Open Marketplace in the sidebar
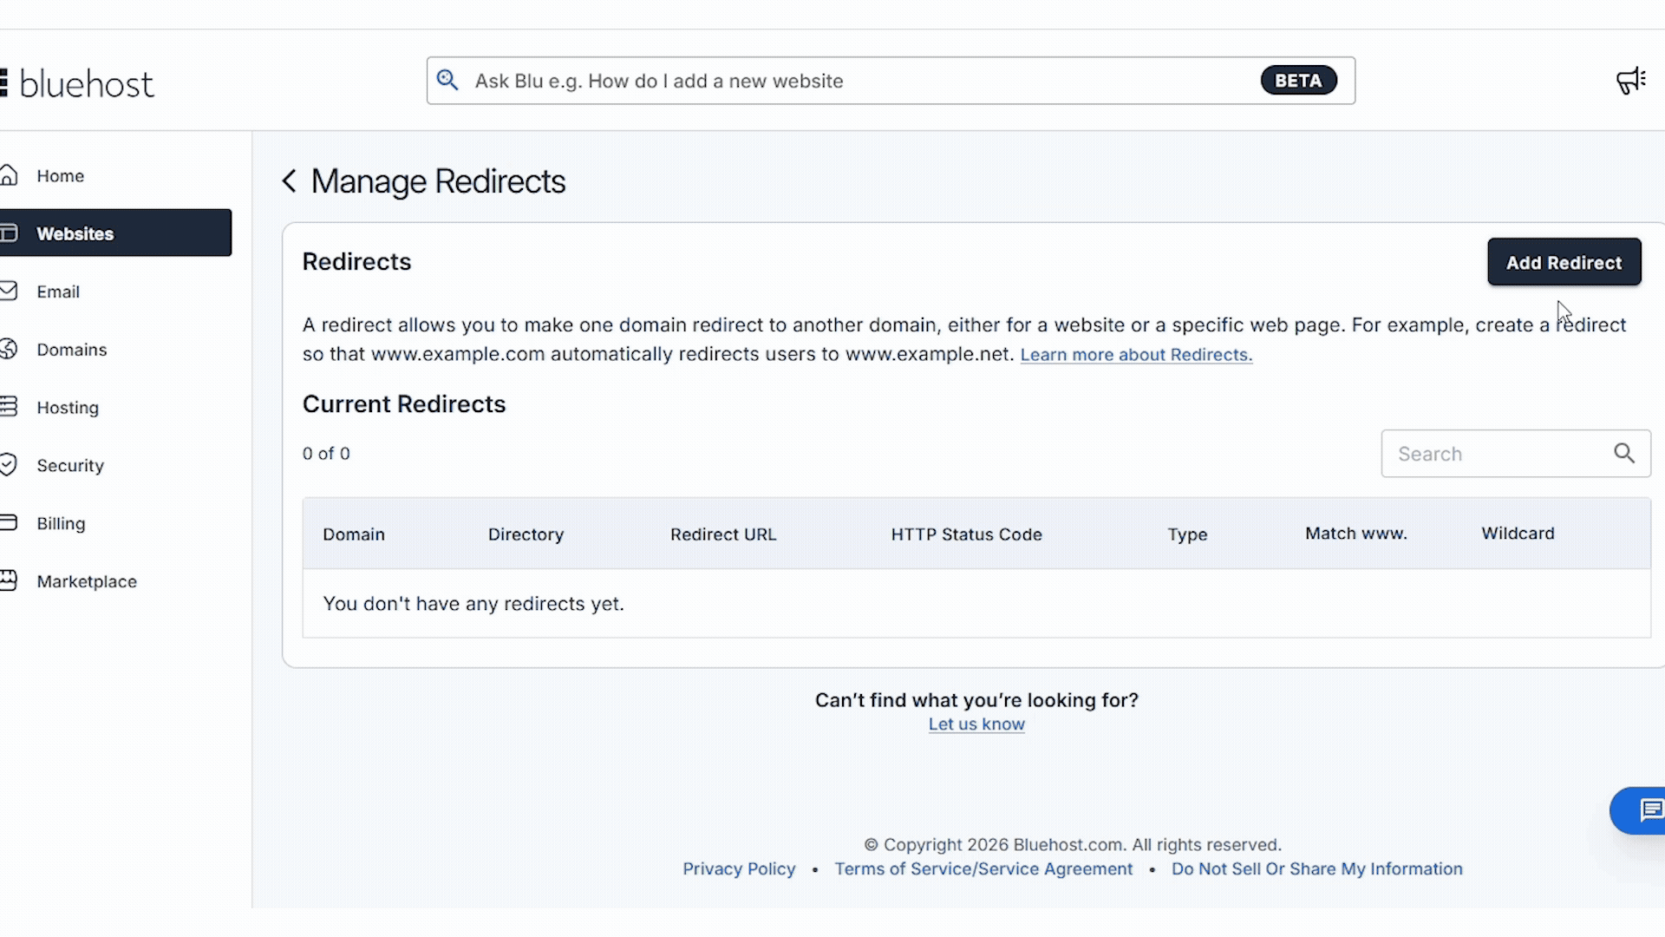1665x937 pixels. tap(87, 581)
